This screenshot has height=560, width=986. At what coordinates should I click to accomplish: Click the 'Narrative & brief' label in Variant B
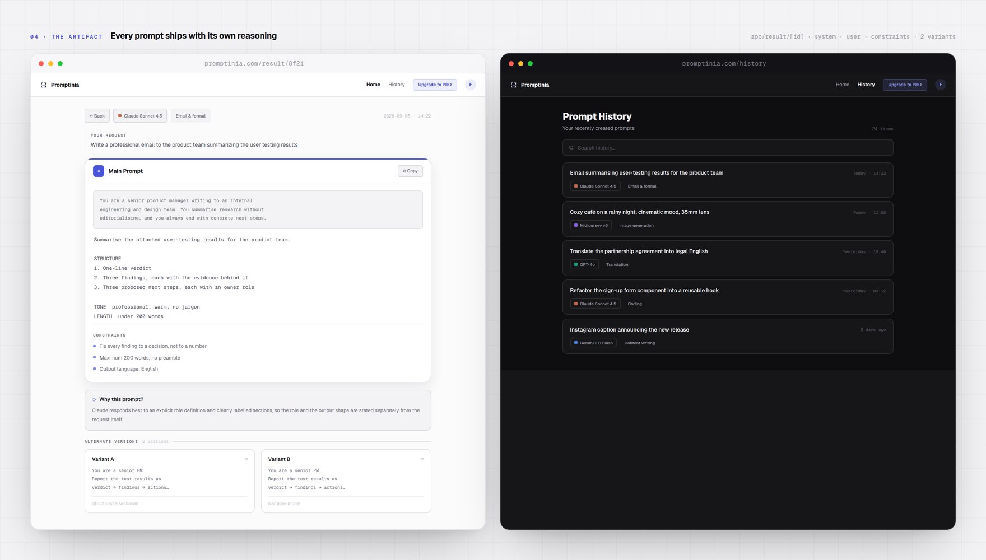pyautogui.click(x=284, y=503)
